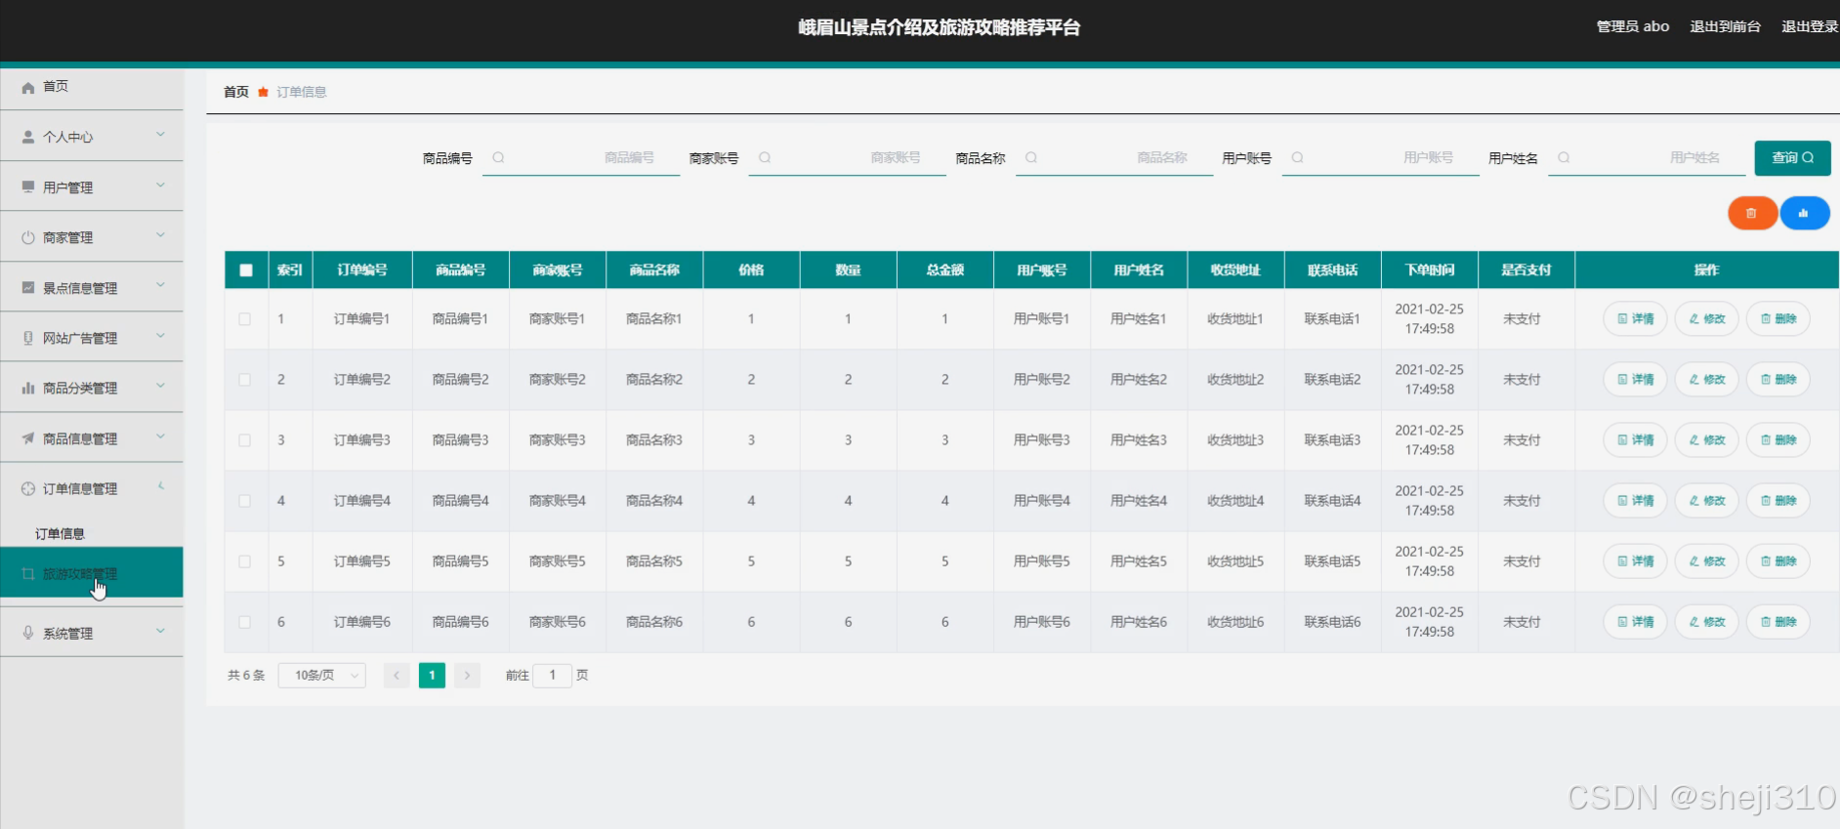Click the microphone icon beside 系统管理
Viewport: 1840px width, 829px height.
[x=28, y=633]
